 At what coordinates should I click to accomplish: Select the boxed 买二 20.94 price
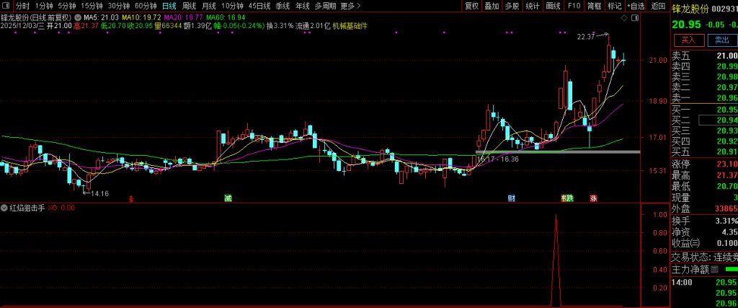[x=719, y=120]
